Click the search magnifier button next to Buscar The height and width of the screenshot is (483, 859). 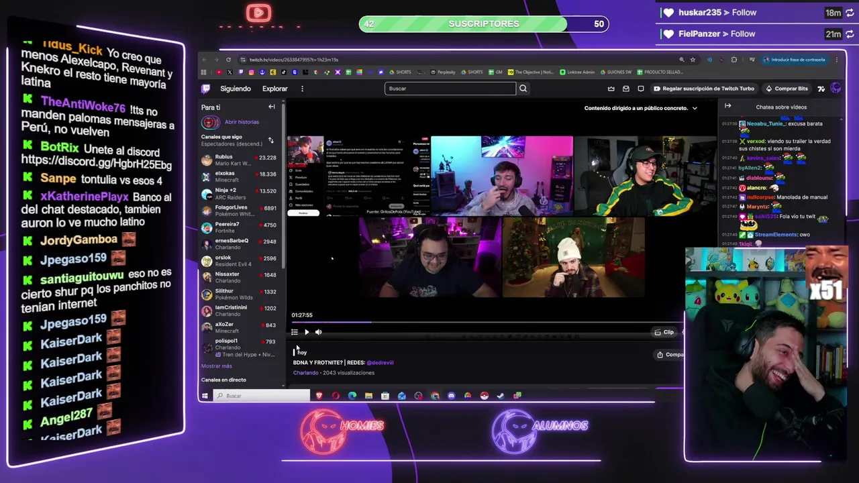[x=523, y=89]
